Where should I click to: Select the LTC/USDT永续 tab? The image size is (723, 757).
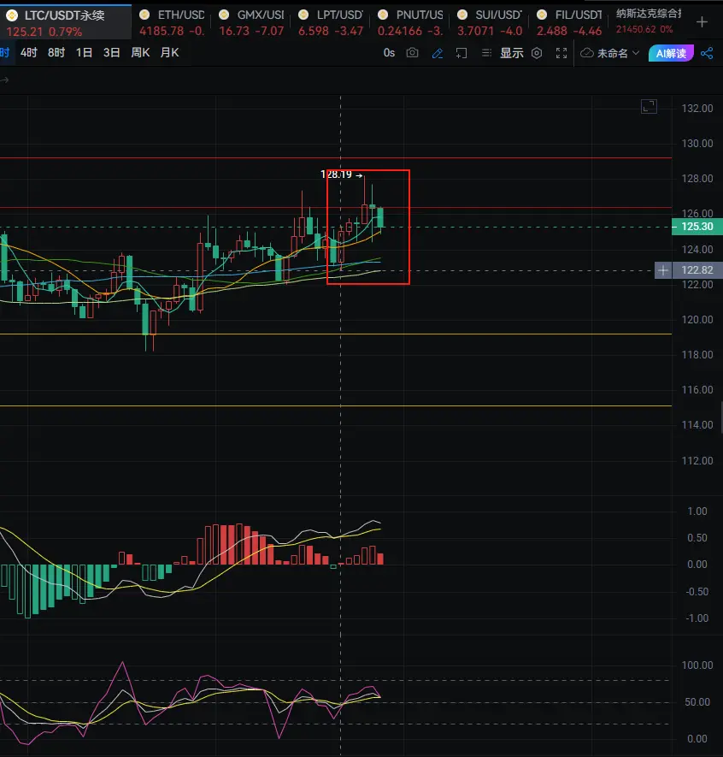(x=65, y=22)
